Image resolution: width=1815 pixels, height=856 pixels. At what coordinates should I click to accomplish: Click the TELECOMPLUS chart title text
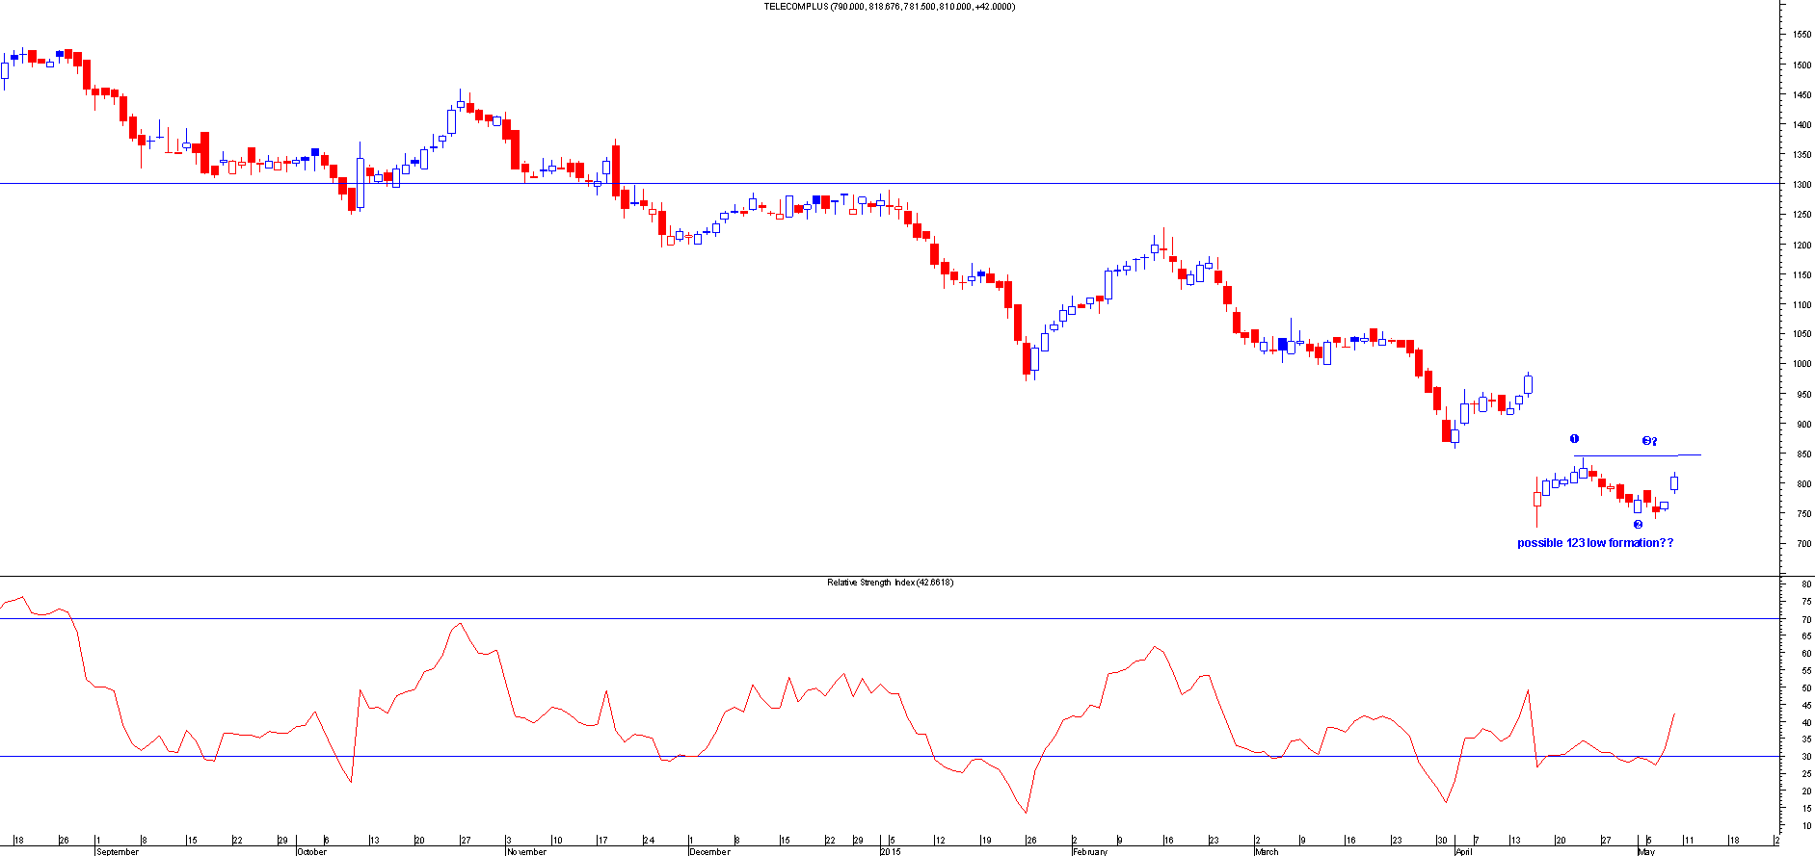889,7
